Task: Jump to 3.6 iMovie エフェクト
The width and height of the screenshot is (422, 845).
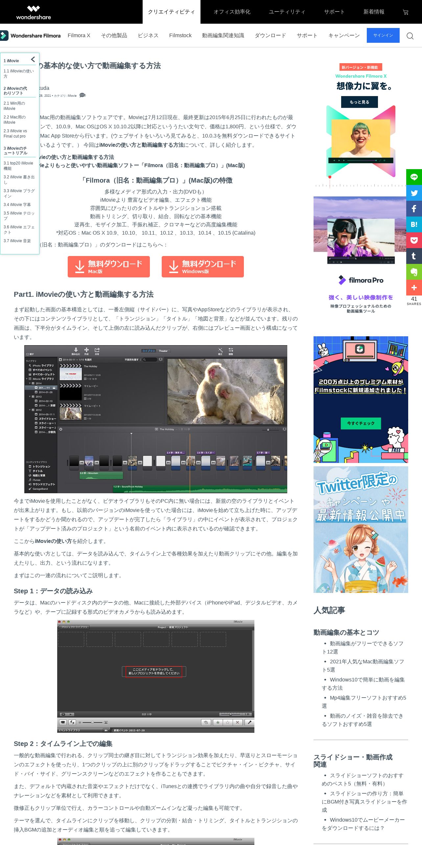Action: (x=19, y=230)
